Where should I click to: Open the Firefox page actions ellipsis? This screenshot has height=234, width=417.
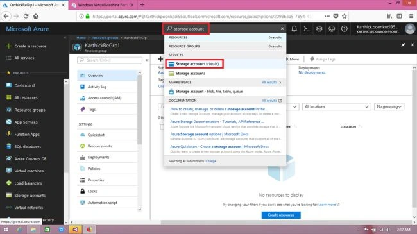tap(327, 16)
